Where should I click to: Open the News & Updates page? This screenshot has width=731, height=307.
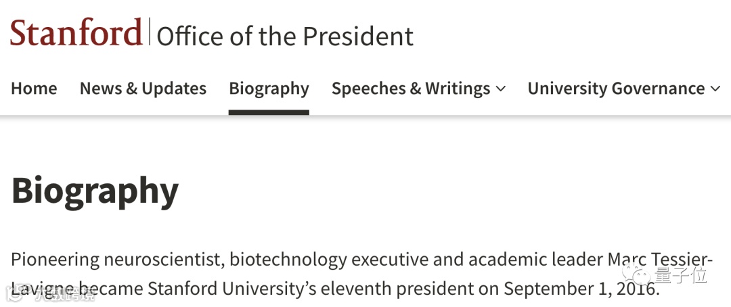click(x=143, y=89)
